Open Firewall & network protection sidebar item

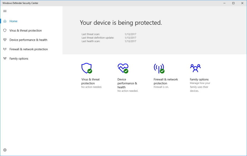pyautogui.click(x=28, y=49)
